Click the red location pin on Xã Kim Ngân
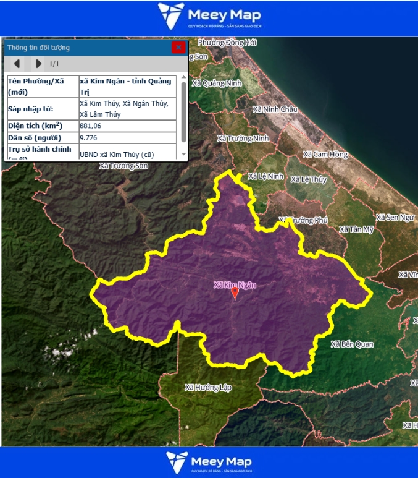418x478 pixels. (x=235, y=293)
